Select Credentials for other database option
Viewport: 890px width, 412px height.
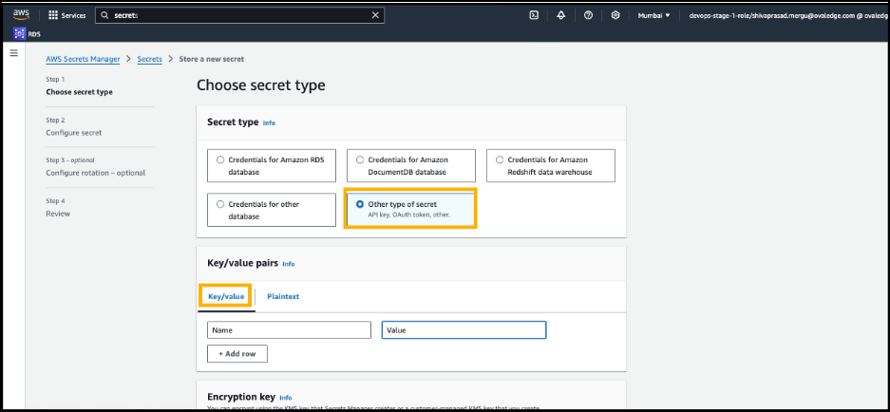tap(220, 204)
